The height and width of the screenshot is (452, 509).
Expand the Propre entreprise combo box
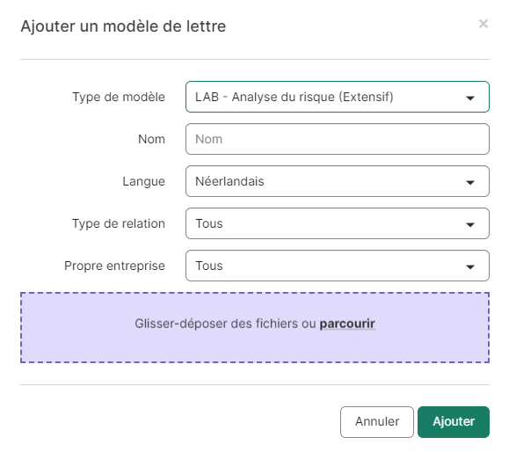[338, 266]
